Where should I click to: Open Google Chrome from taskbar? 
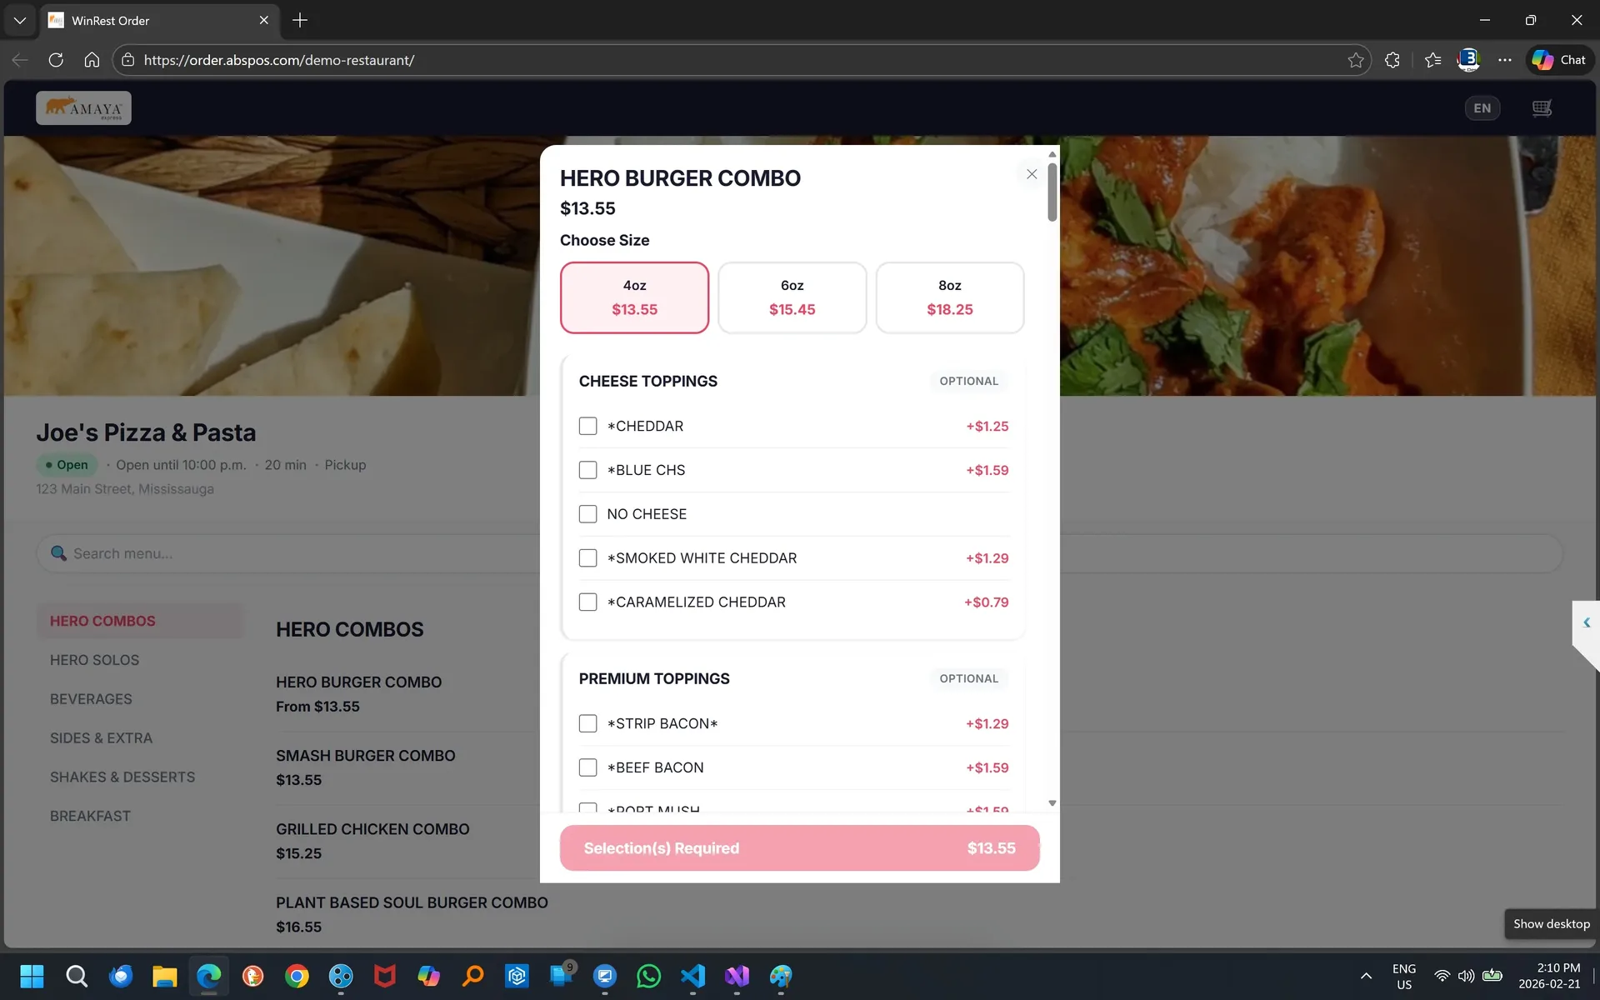coord(297,976)
